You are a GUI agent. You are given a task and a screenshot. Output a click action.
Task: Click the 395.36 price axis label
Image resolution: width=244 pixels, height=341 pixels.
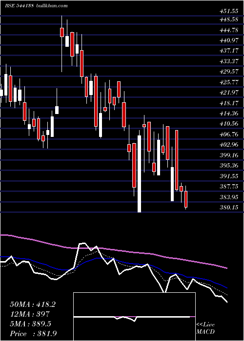tap(228, 166)
